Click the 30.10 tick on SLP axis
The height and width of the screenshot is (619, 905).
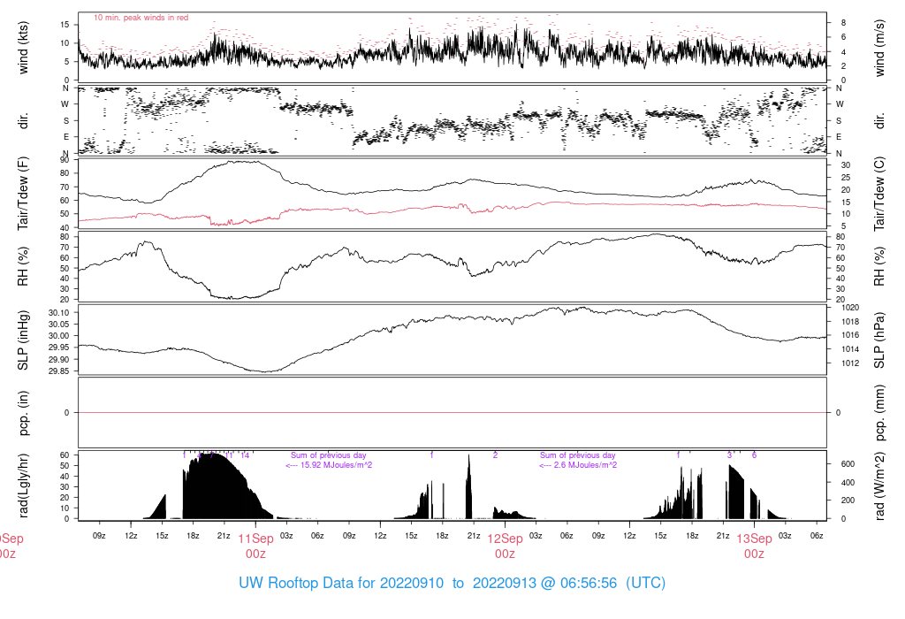pos(59,312)
